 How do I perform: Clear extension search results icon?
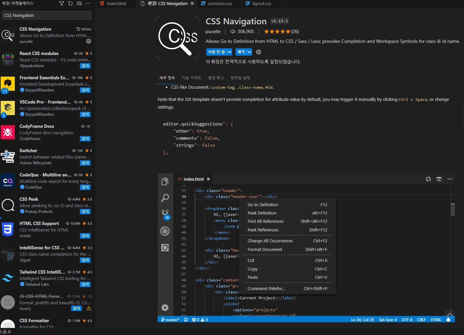79,3
